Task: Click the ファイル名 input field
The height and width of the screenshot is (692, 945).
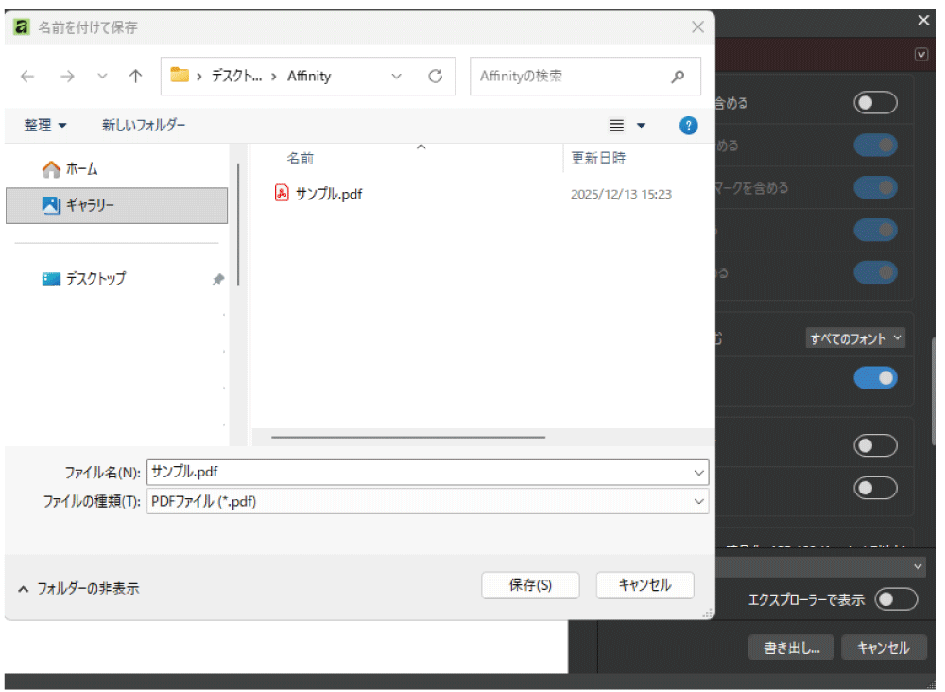Action: tap(416, 472)
